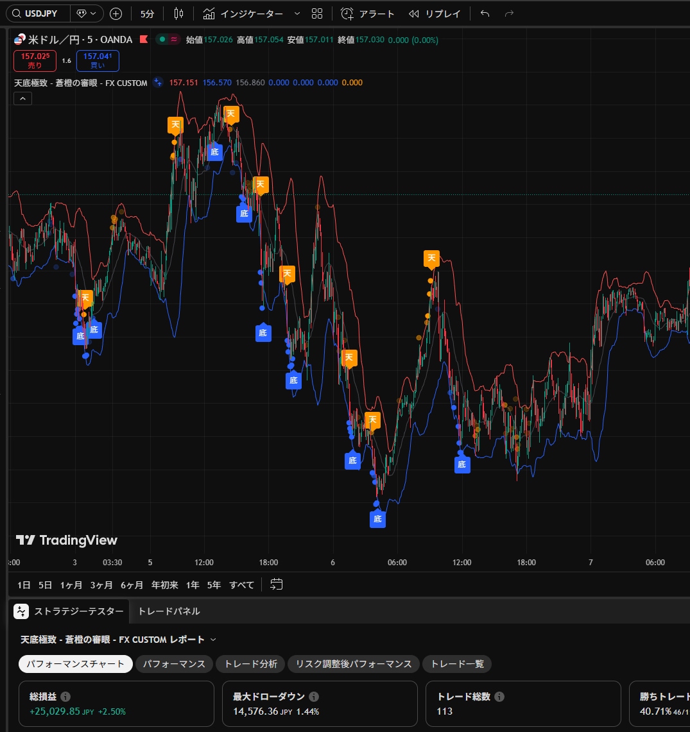The width and height of the screenshot is (690, 732).
Task: Select the パフォーマンスチャート report tab
Action: tap(76, 664)
